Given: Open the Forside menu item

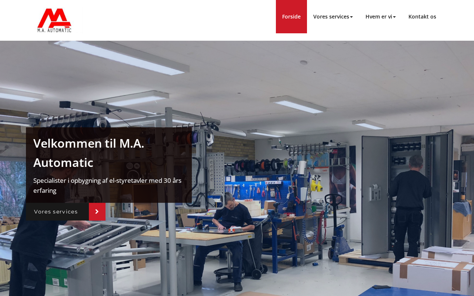Looking at the screenshot, I should (x=291, y=17).
